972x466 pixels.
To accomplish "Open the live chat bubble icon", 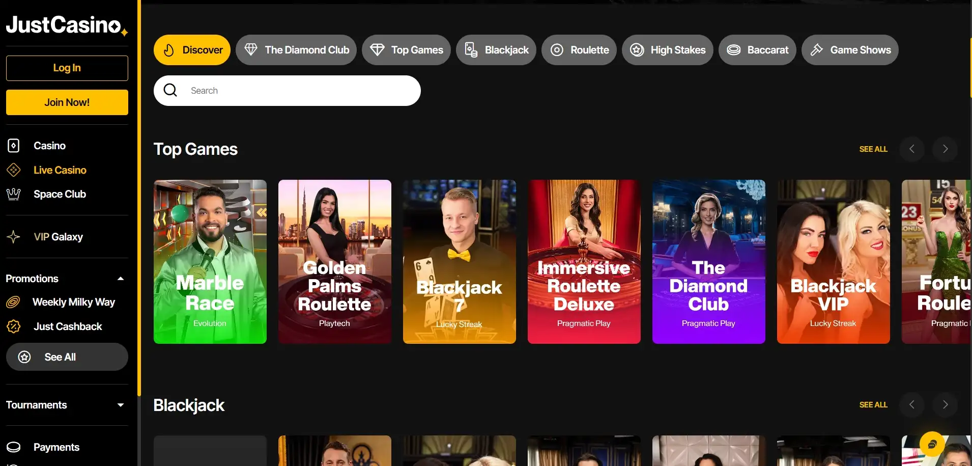I will [932, 445].
